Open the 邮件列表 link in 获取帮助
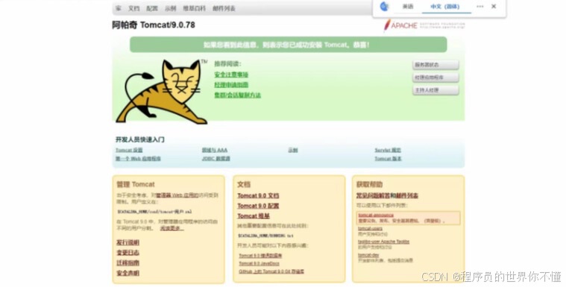The width and height of the screenshot is (566, 287). tap(407, 195)
